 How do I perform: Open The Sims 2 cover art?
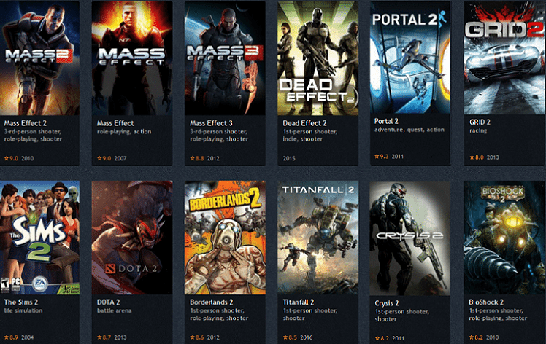pyautogui.click(x=39, y=238)
